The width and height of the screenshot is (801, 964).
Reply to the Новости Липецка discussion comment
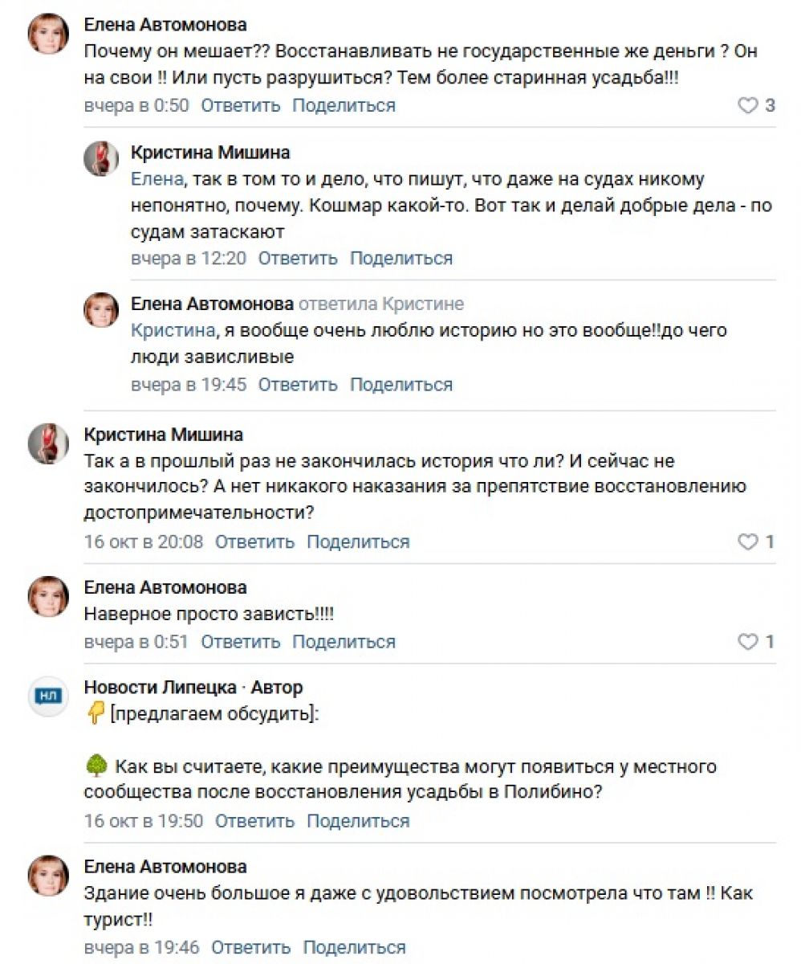point(254,821)
